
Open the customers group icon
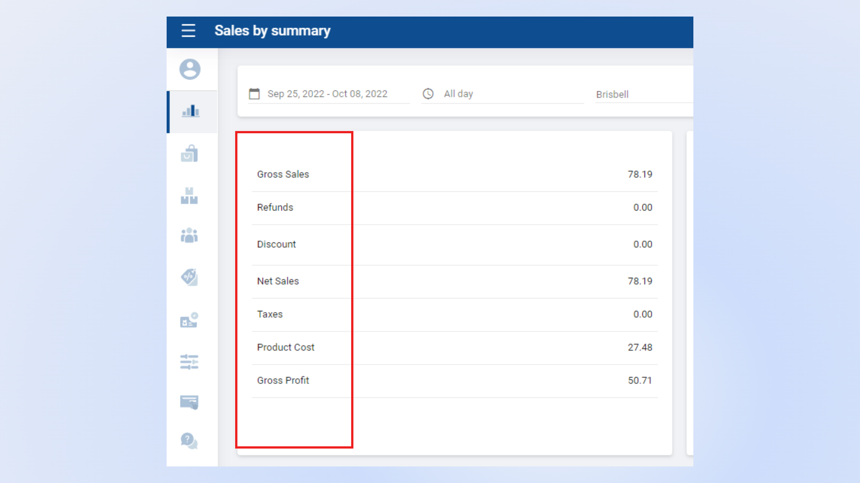tap(189, 235)
